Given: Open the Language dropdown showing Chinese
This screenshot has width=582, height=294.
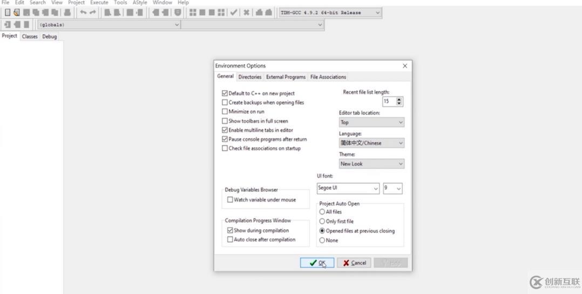Looking at the screenshot, I should (x=371, y=143).
